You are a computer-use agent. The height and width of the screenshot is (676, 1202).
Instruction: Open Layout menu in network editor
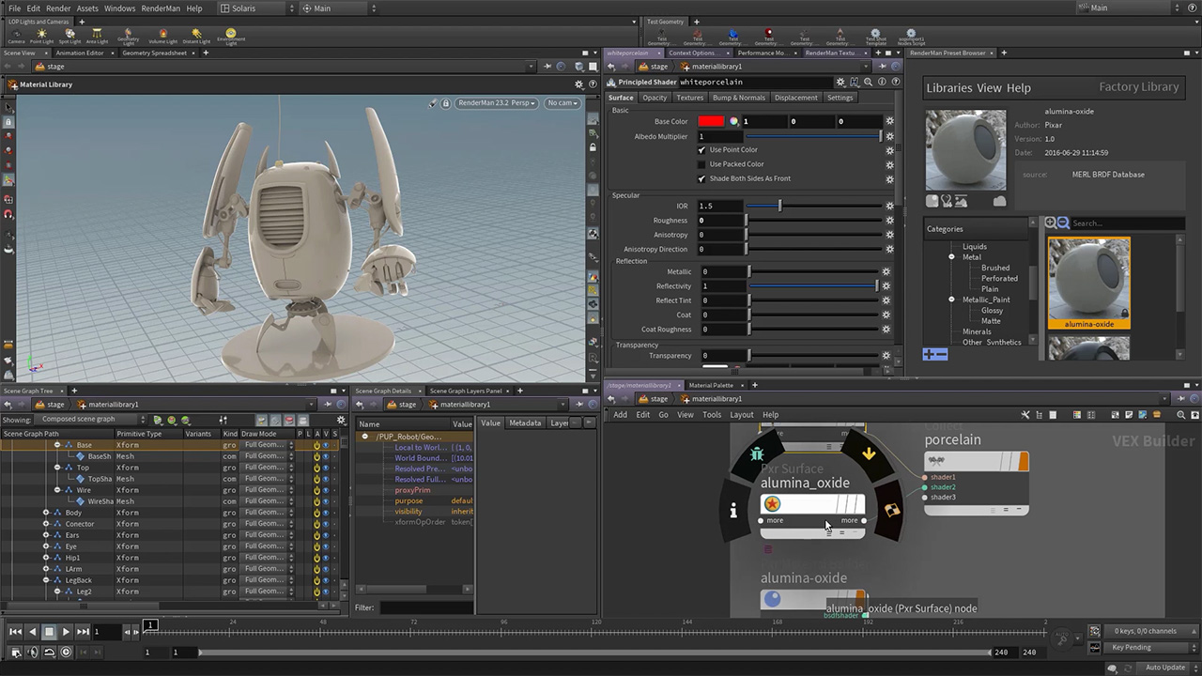pos(741,414)
